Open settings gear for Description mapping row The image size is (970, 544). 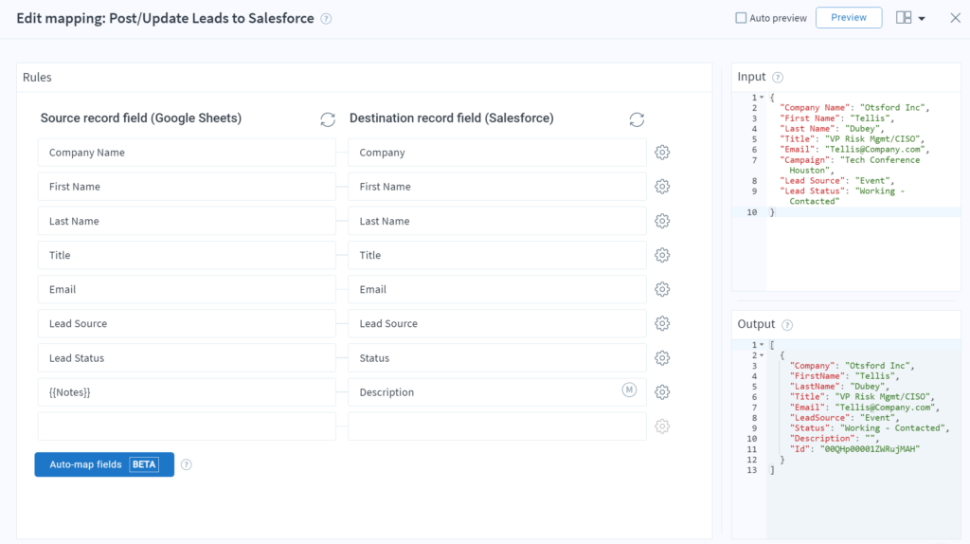pyautogui.click(x=662, y=392)
